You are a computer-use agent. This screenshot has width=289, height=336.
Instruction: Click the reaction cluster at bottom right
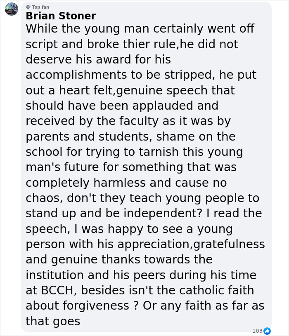(262, 330)
